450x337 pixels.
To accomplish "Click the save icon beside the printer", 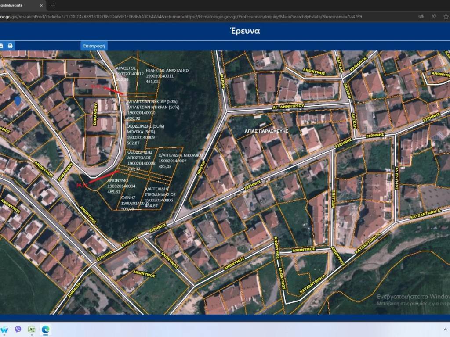I will pyautogui.click(x=1, y=46).
